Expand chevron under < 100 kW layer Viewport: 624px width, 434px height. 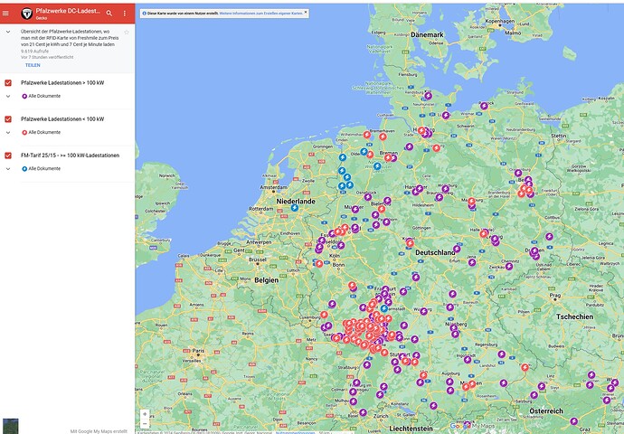pyautogui.click(x=8, y=133)
